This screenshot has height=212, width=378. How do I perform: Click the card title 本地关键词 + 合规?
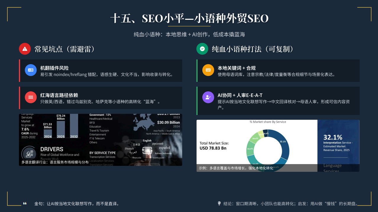coord(237,68)
